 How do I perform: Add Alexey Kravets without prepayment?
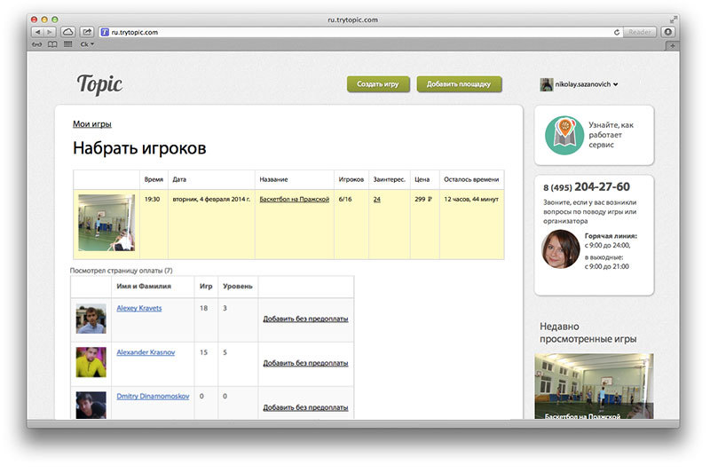305,319
